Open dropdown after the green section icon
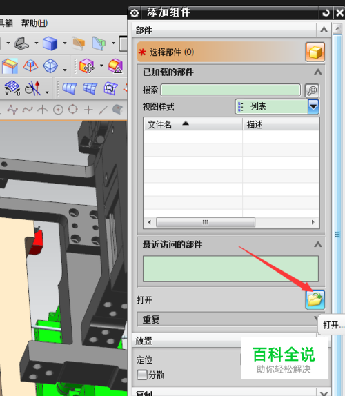Image resolution: width=345 pixels, height=396 pixels. (x=113, y=43)
